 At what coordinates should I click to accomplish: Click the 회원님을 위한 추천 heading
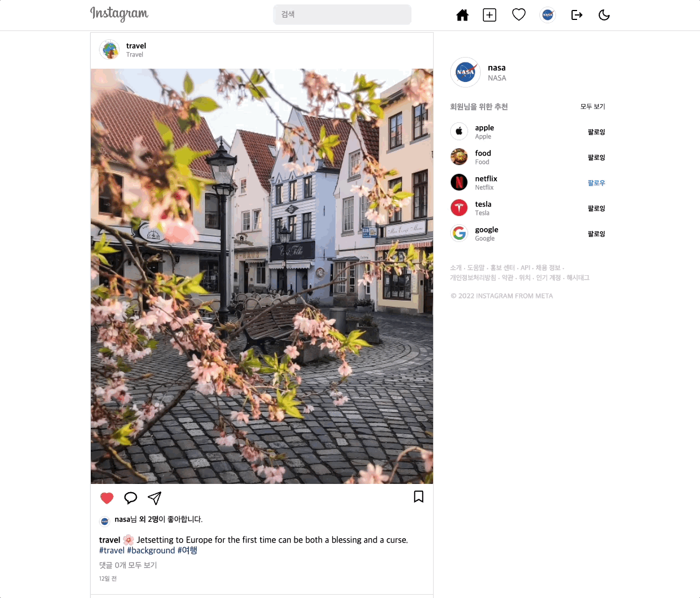(x=479, y=107)
